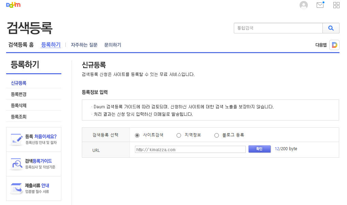Go to 검색등록 홈 tab

(20, 45)
